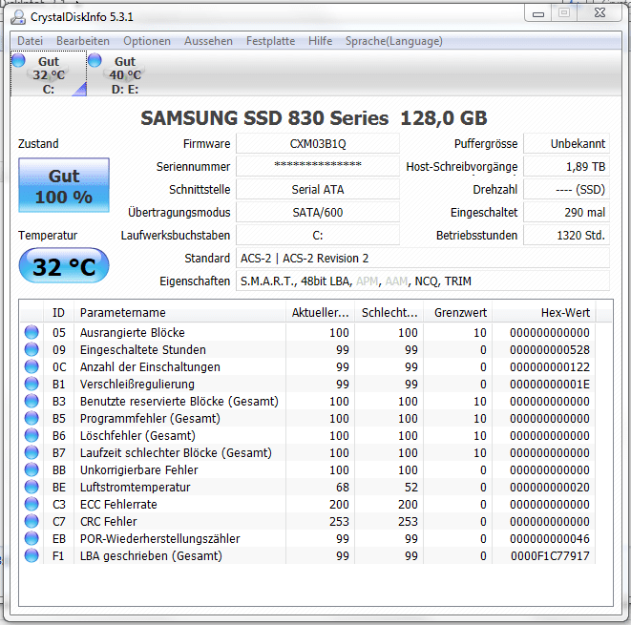This screenshot has height=625, width=631.
Task: Click status orb of Eingeschaltete Stunden row
Action: click(x=32, y=349)
